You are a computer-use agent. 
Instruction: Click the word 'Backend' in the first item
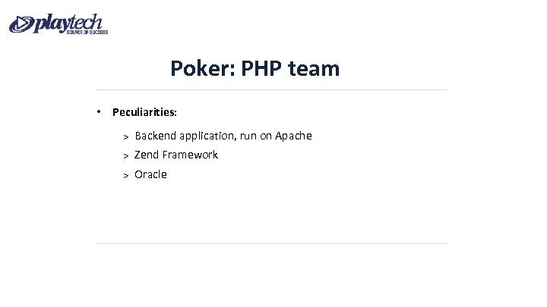tap(155, 136)
